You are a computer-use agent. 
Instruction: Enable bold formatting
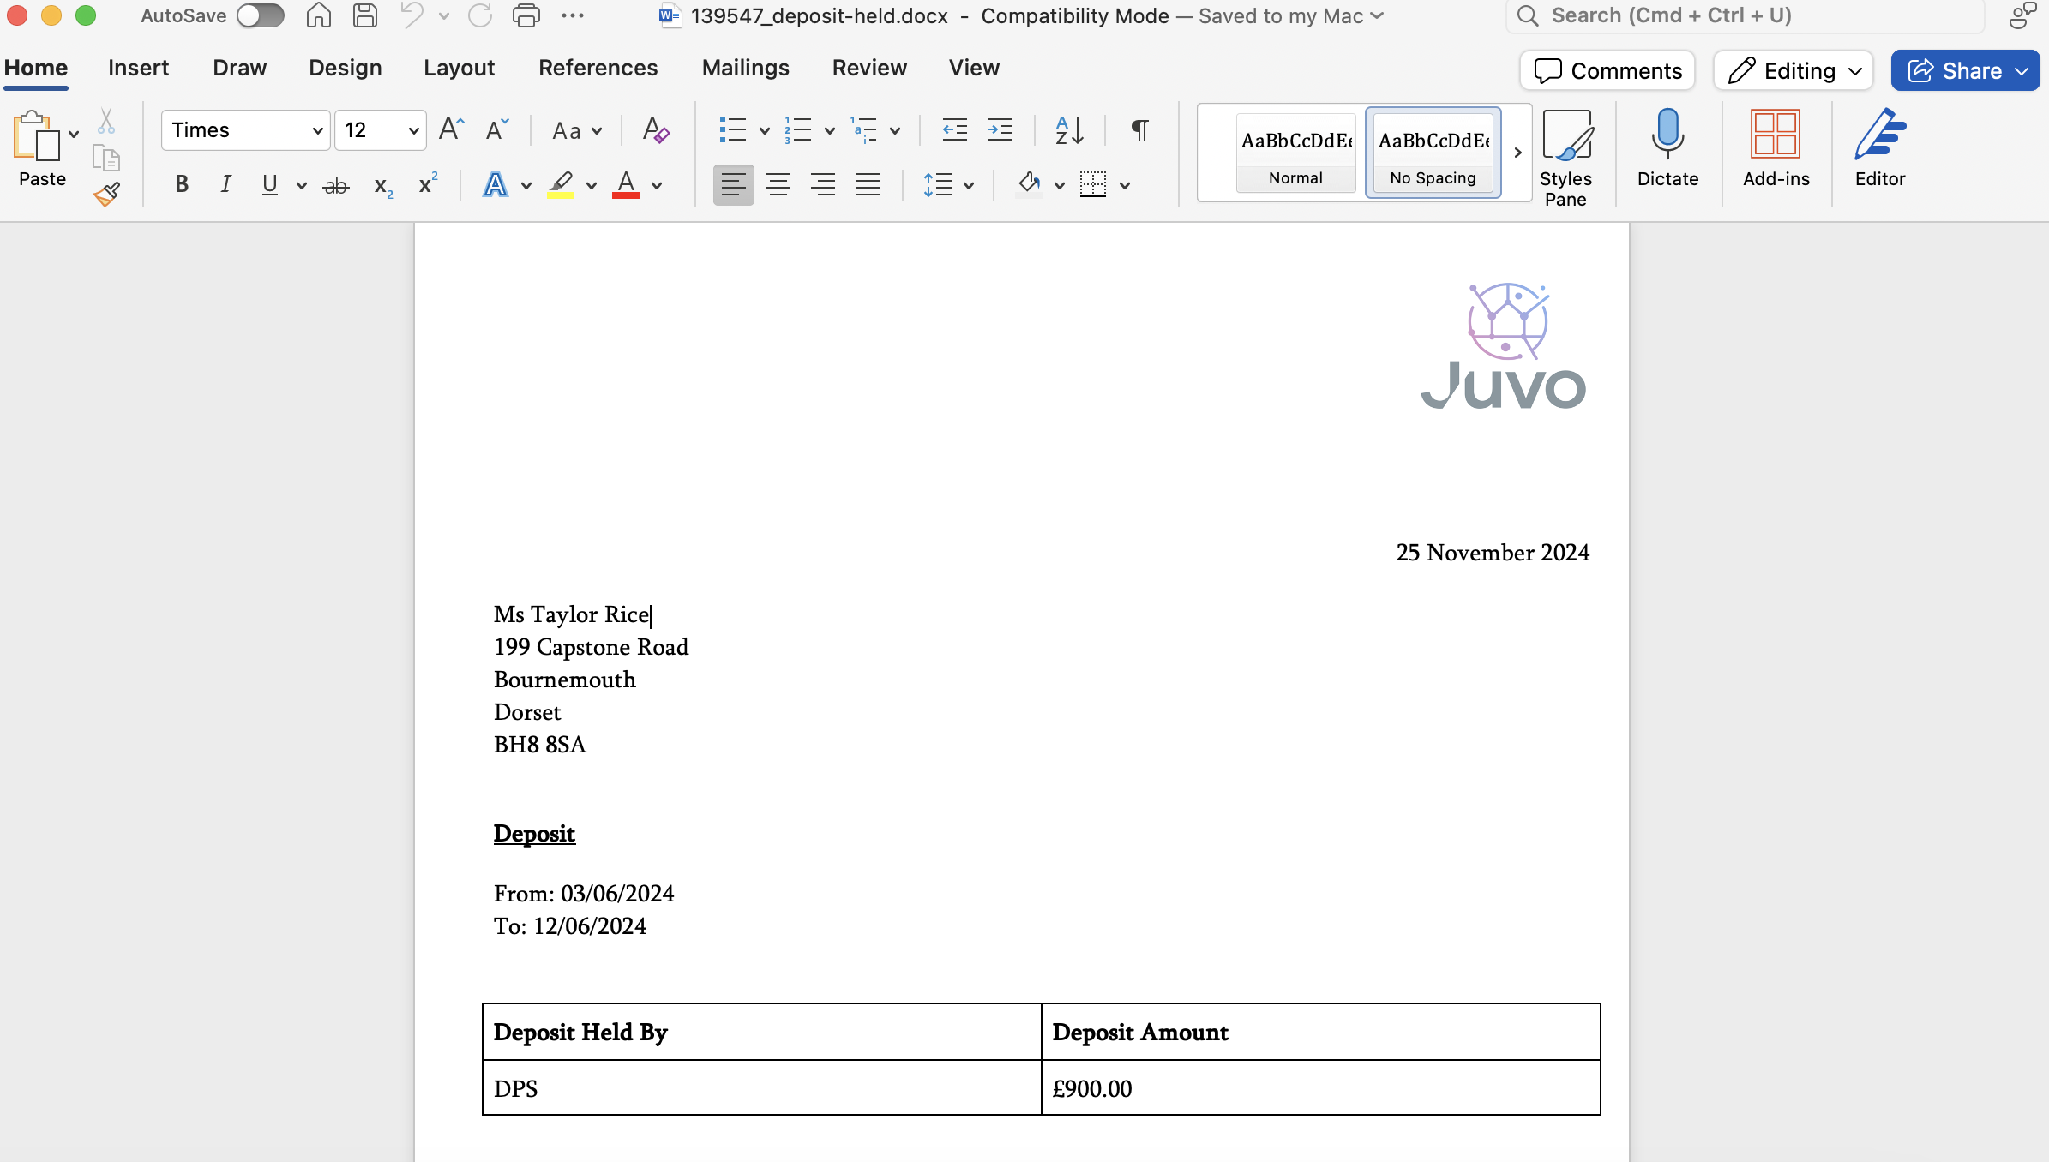(x=181, y=183)
